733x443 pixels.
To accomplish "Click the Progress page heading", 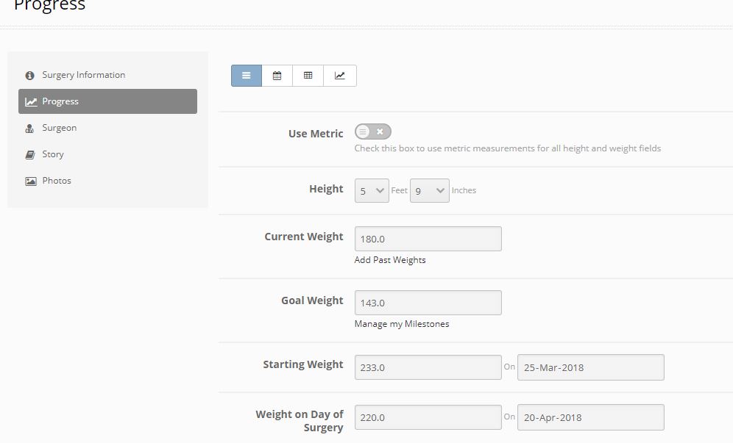I will click(x=49, y=6).
